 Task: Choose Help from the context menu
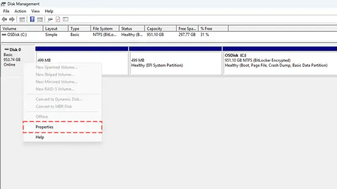coord(40,137)
